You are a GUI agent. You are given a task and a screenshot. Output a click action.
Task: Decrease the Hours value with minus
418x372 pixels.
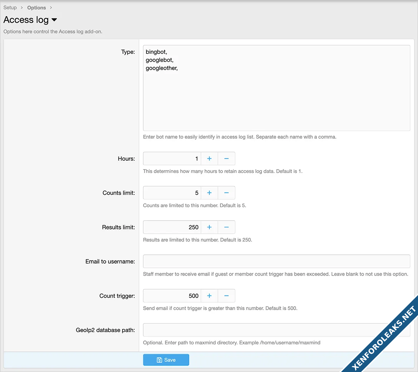226,159
